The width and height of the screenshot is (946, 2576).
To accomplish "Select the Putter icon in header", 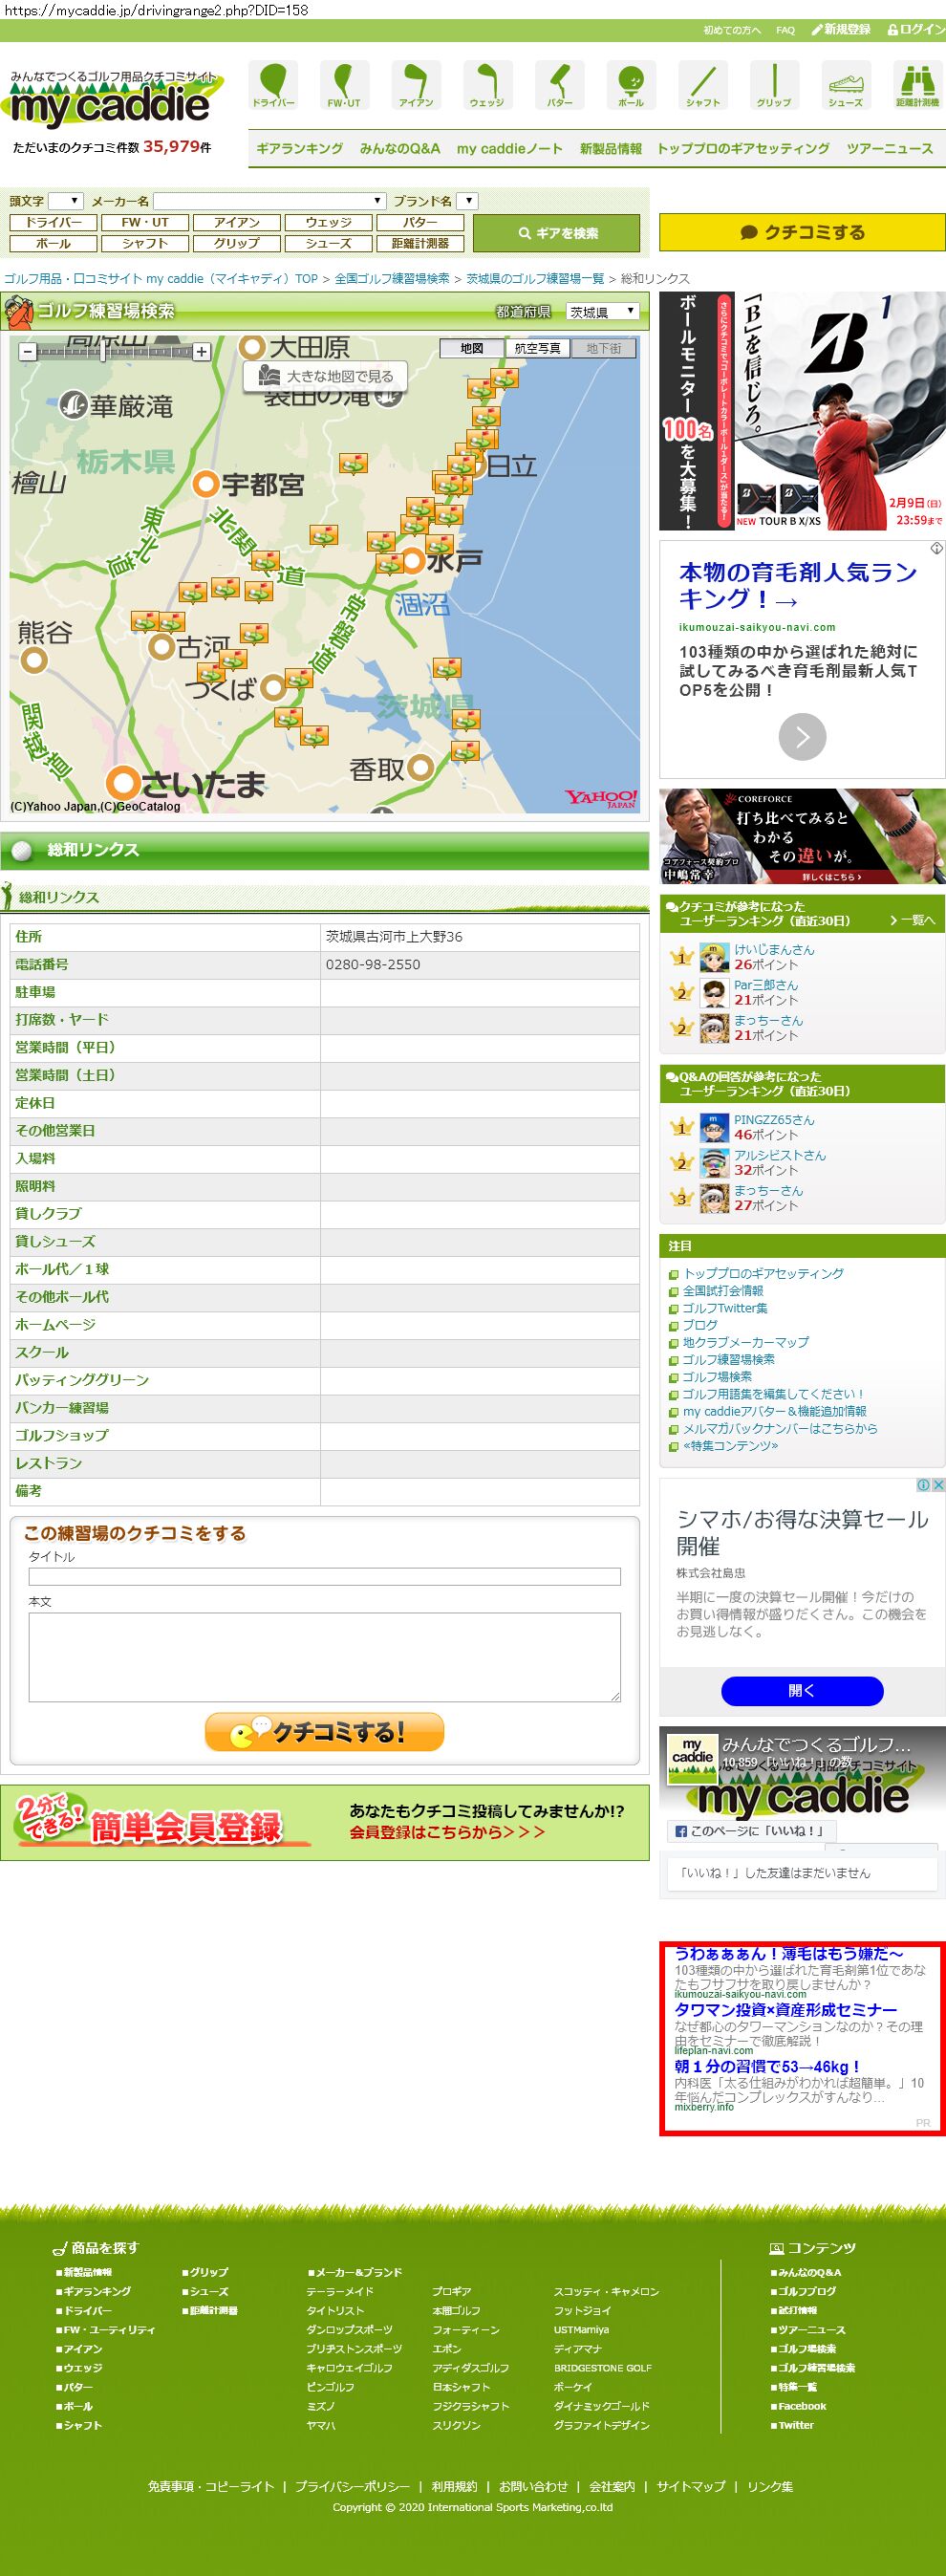I will tap(559, 84).
